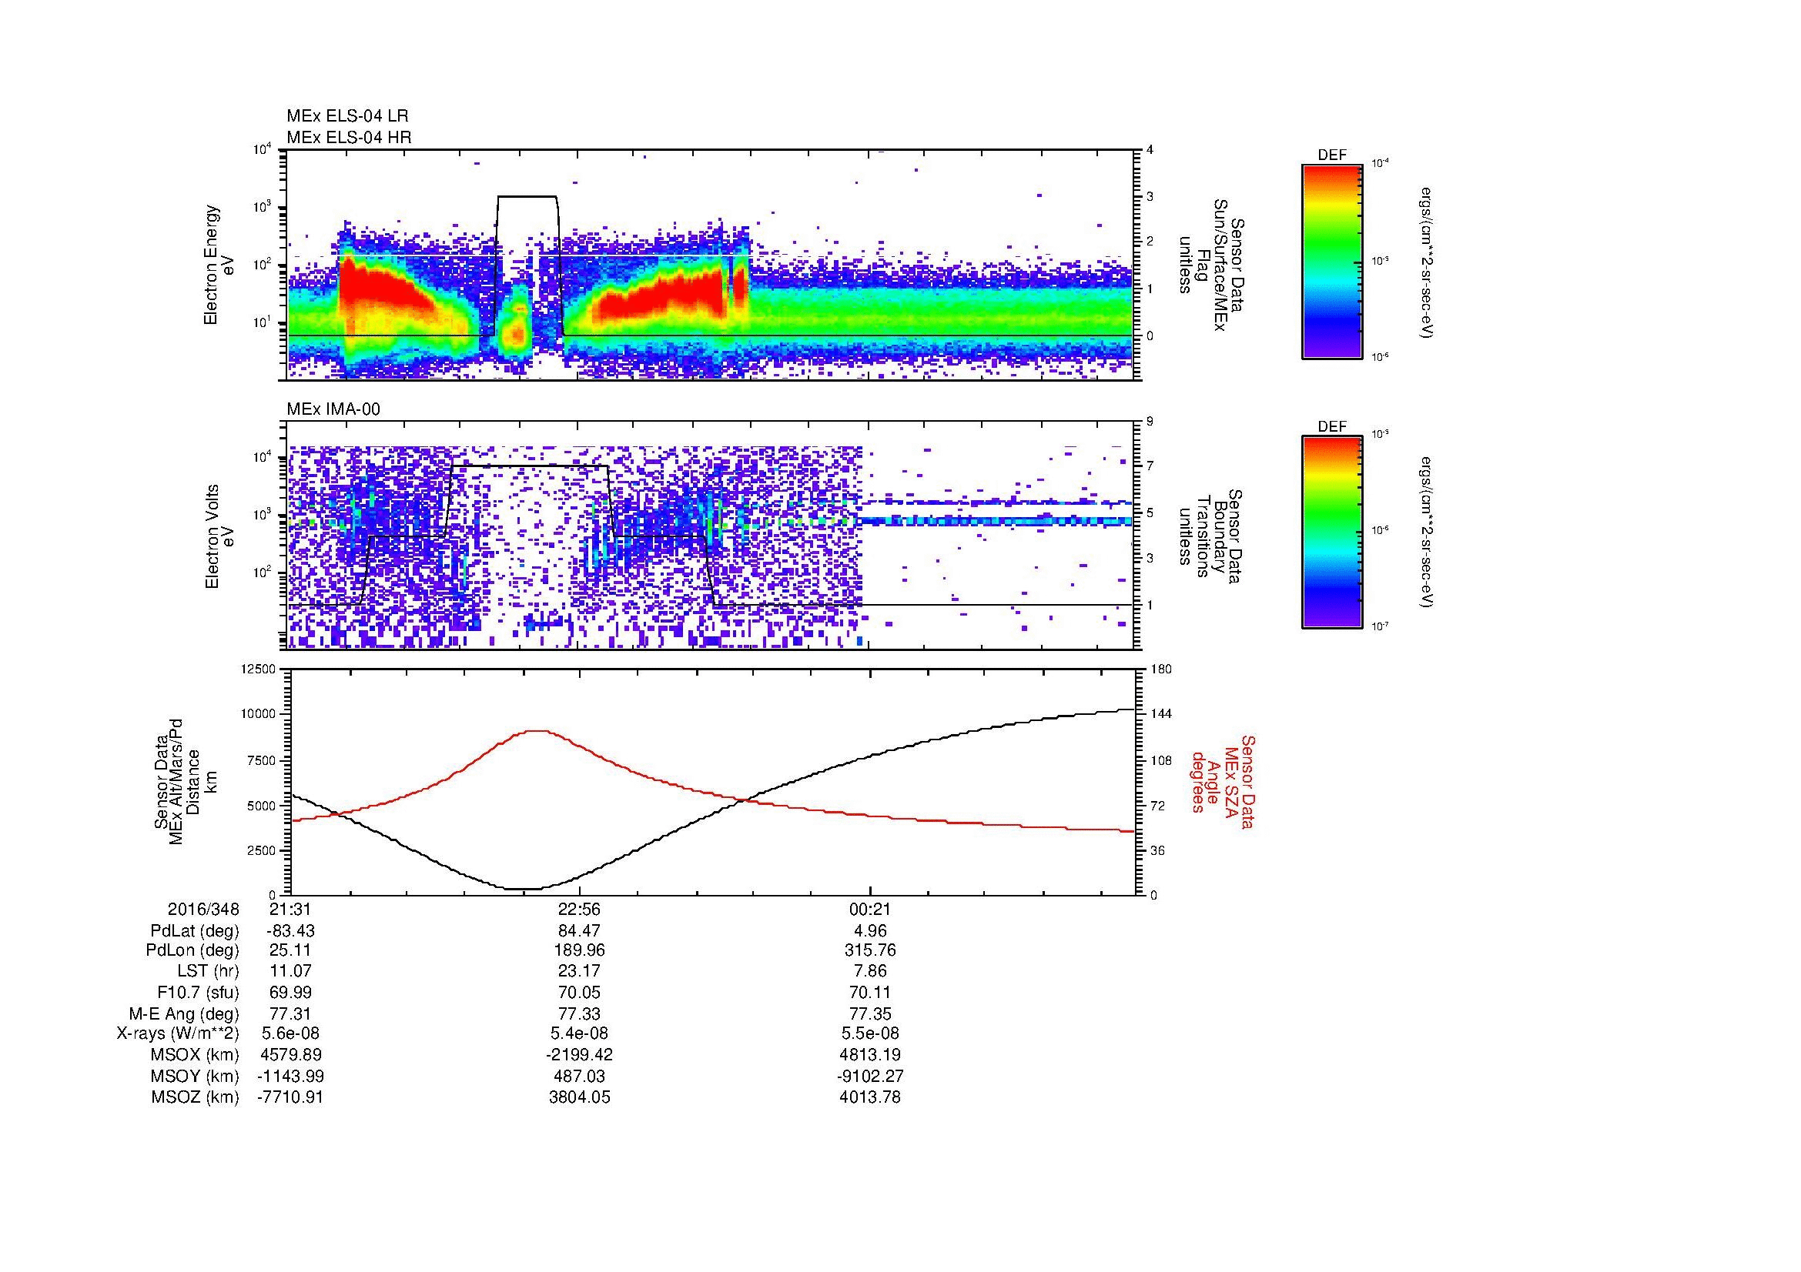The height and width of the screenshot is (1272, 1801).
Task: Click the top DEF color bar
Action: [x=1332, y=261]
